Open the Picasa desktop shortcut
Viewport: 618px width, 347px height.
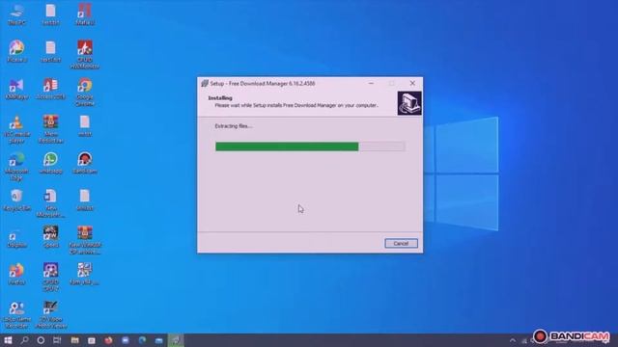point(16,51)
